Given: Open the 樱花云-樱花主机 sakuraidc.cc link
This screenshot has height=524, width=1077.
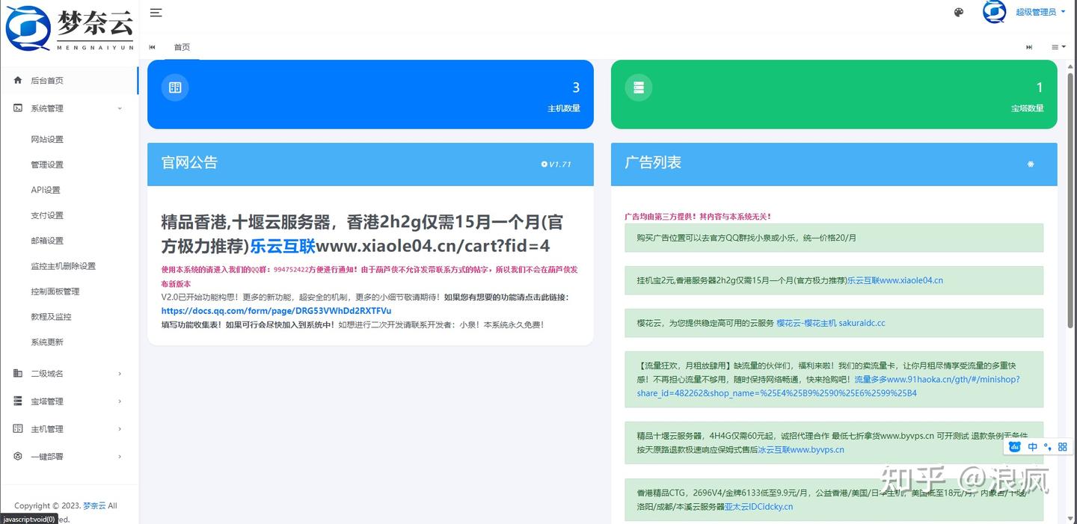Looking at the screenshot, I should (x=831, y=323).
